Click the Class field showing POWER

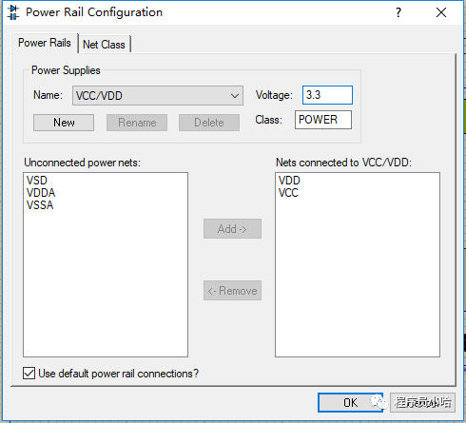pos(323,120)
